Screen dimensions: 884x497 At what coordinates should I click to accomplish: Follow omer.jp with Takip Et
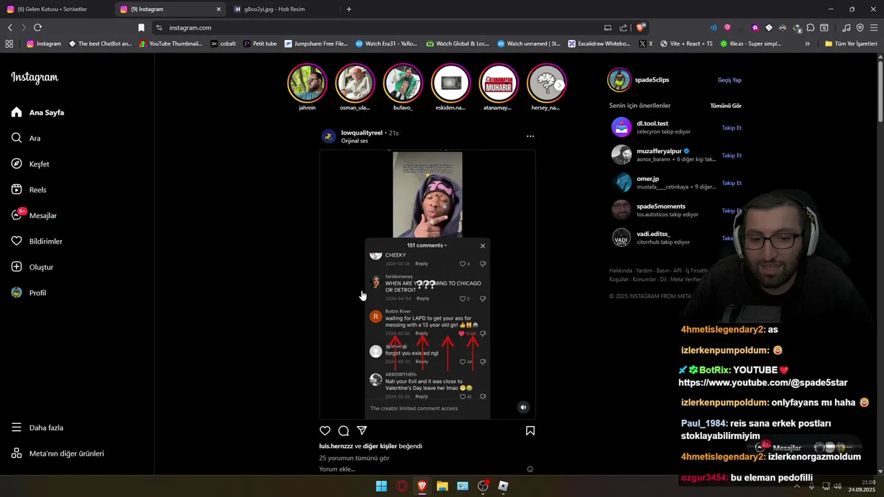tap(731, 183)
